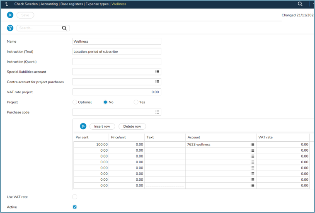
Task: Click the Search input box
Action: [x=43, y=28]
